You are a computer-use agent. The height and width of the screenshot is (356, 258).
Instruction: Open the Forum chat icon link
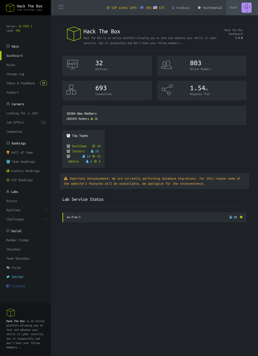pyautogui.click(x=8, y=268)
